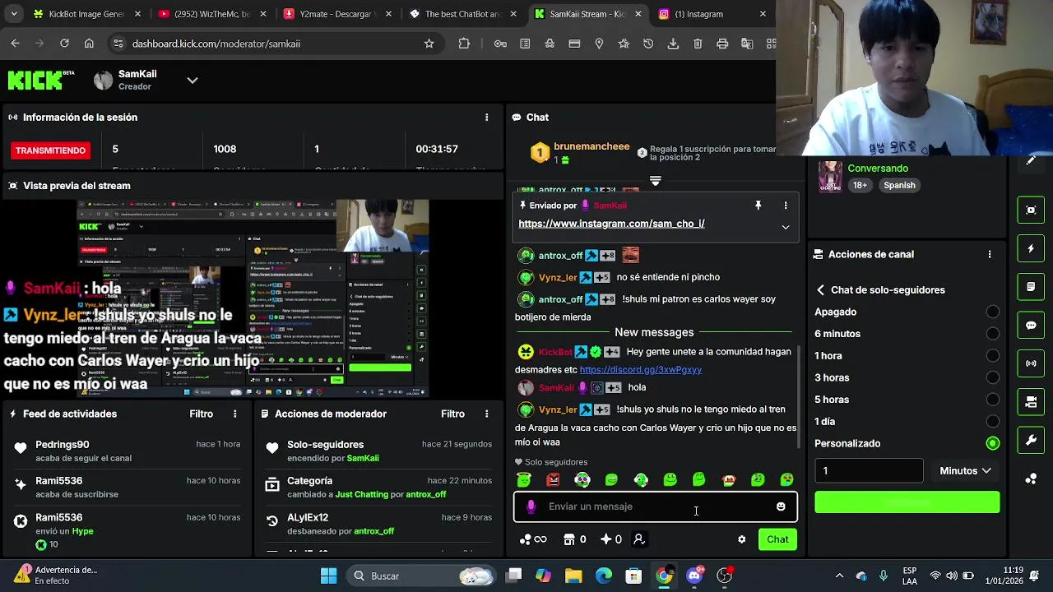Select the 3 horas radio option
This screenshot has width=1053, height=592.
click(x=993, y=377)
